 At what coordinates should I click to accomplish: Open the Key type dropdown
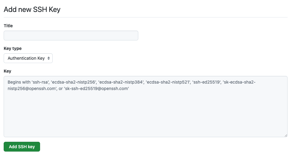click(x=28, y=58)
